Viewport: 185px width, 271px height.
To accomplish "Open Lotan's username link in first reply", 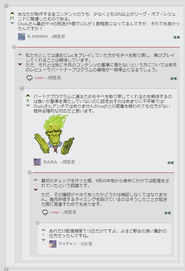I will pyautogui.click(x=39, y=78).
